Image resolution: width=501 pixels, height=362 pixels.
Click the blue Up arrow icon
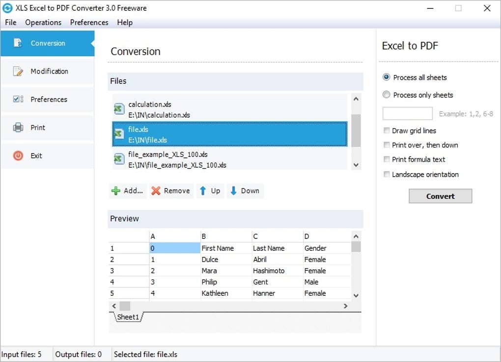pyautogui.click(x=202, y=191)
